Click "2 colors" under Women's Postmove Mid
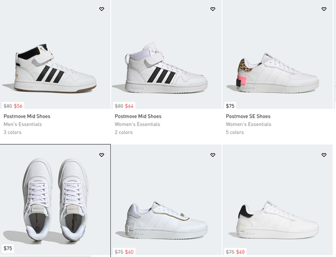Screen dimensions: 336x257 [x=124, y=133]
